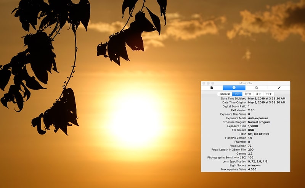Zoom the More Info window
Image resolution: width=305 pixels, height=188 pixels.
[213, 83]
